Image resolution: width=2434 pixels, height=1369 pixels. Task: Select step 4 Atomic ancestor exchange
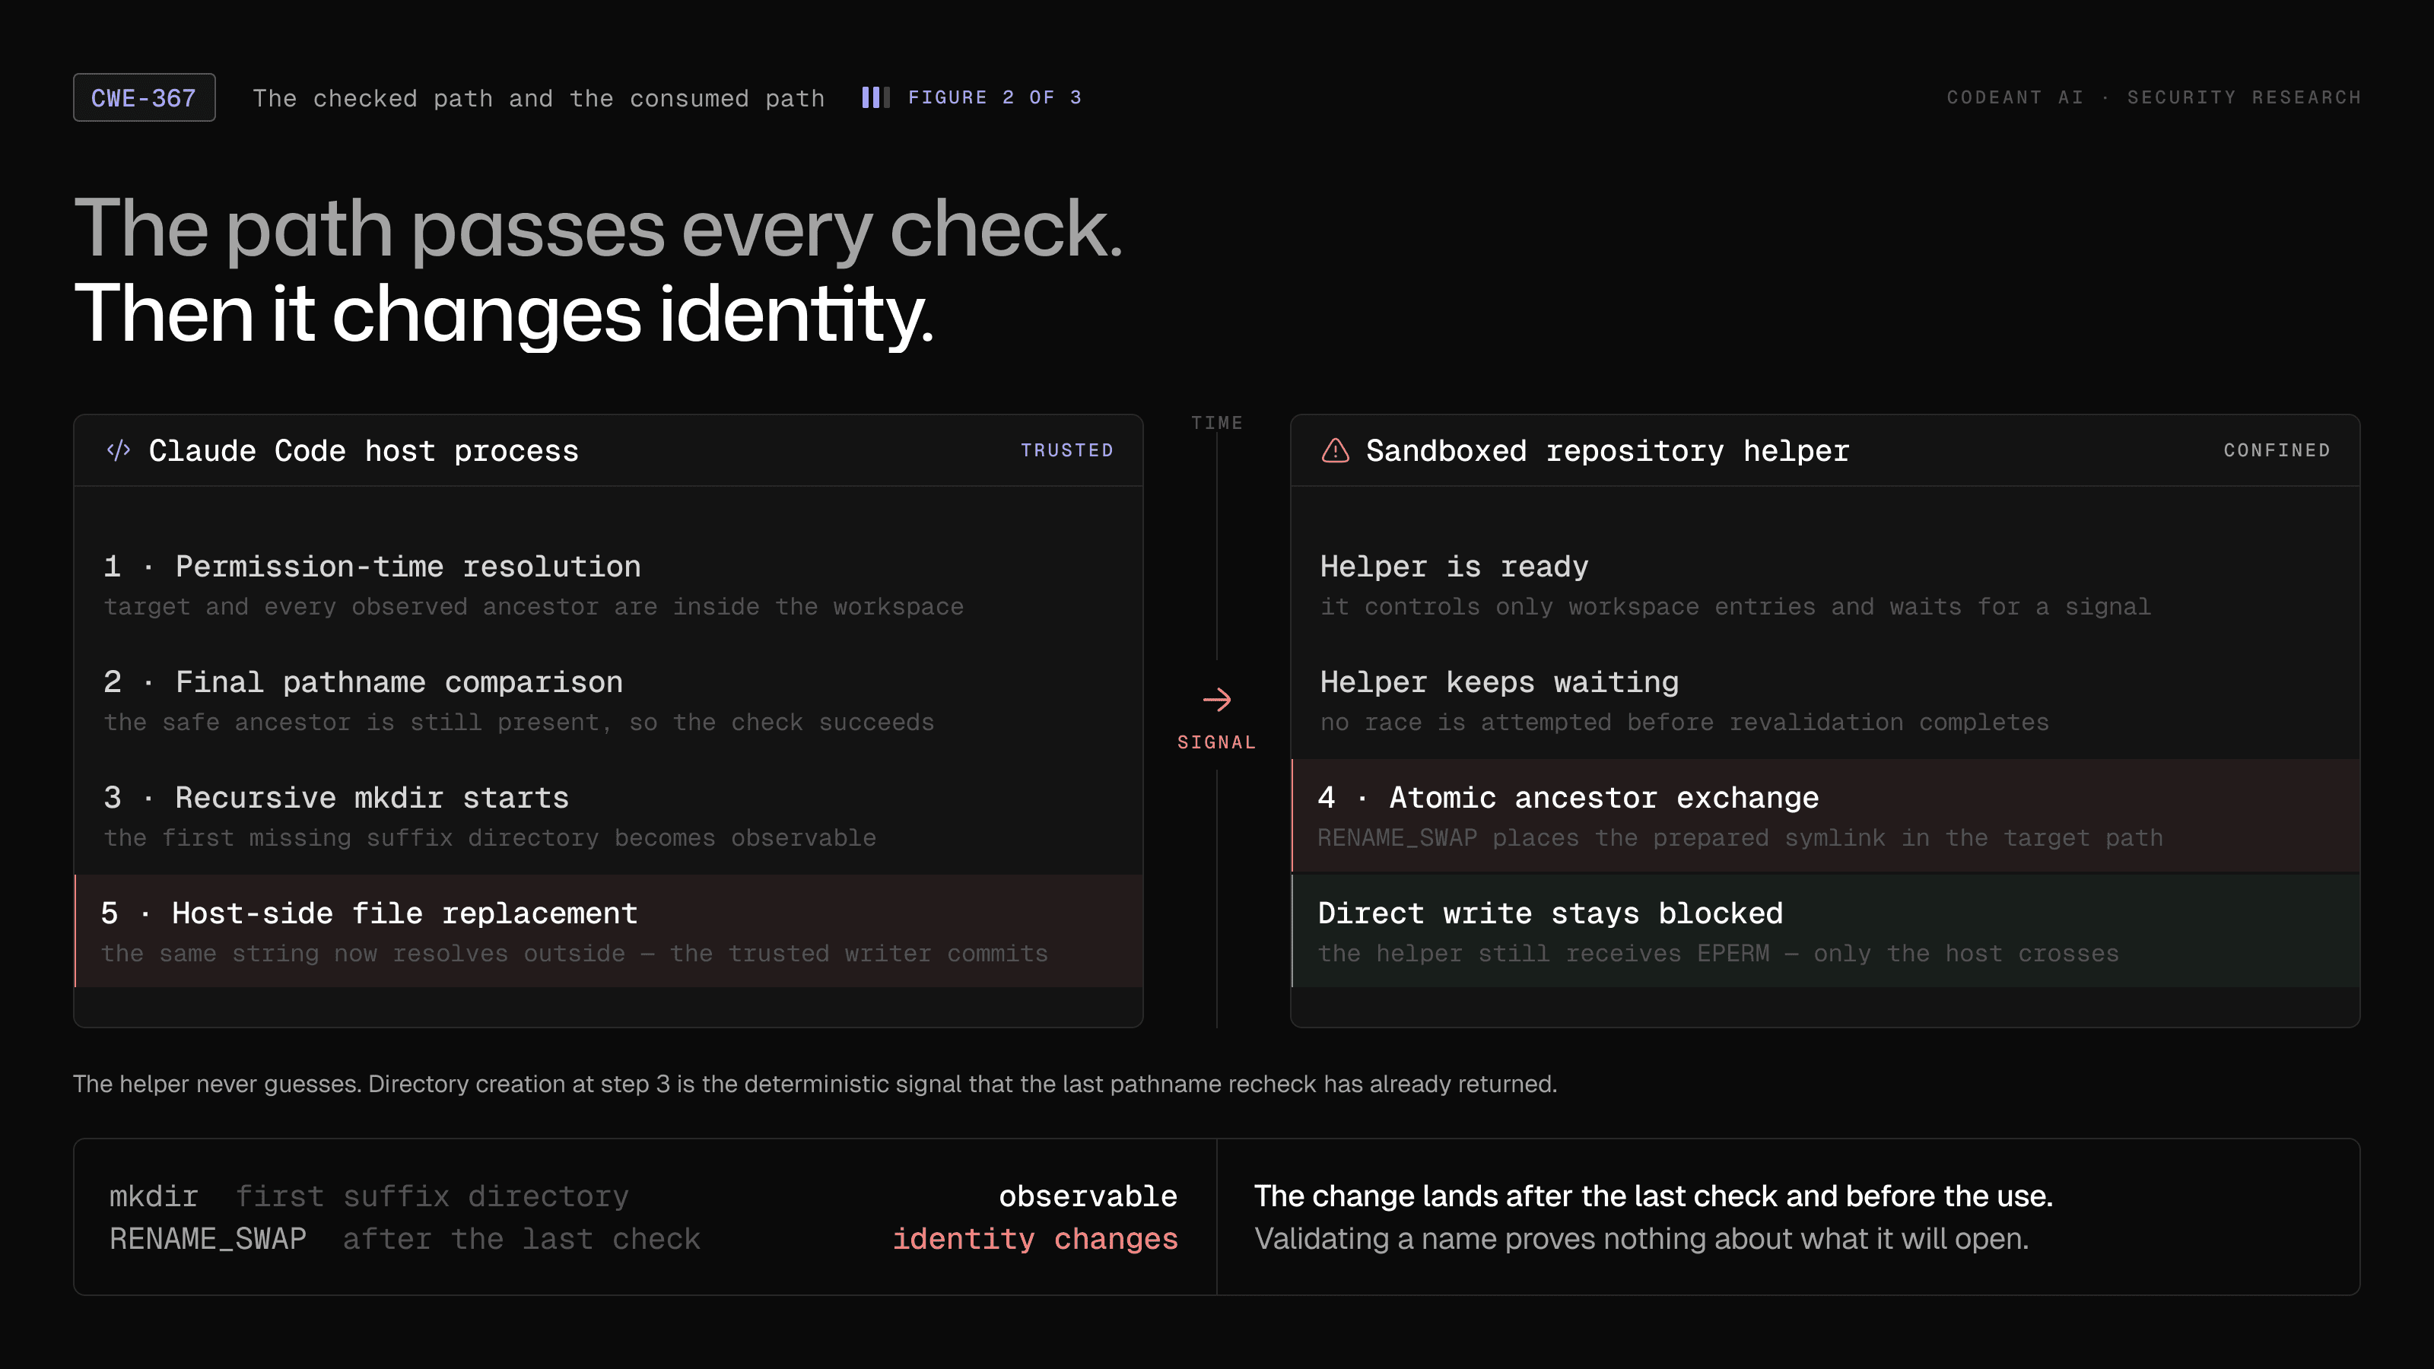coord(1825,816)
